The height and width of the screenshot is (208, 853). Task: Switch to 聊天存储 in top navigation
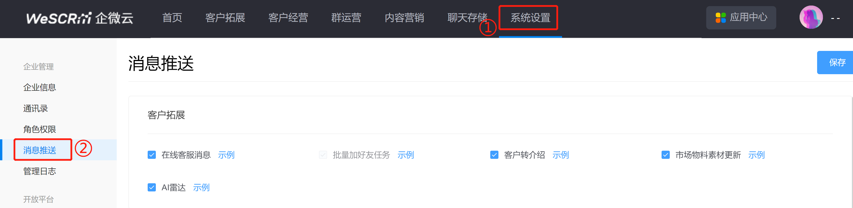(467, 18)
